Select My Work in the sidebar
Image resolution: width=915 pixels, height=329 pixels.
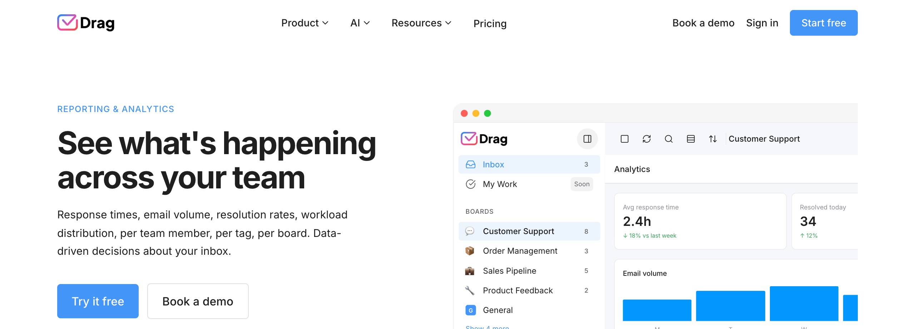click(x=529, y=184)
